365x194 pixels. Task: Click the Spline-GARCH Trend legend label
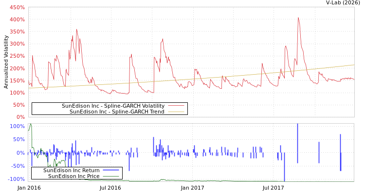point(117,112)
